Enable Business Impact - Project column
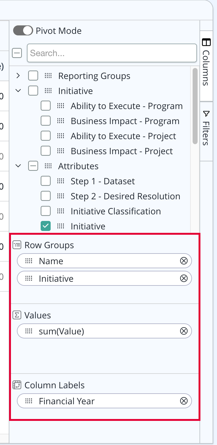 (x=46, y=151)
